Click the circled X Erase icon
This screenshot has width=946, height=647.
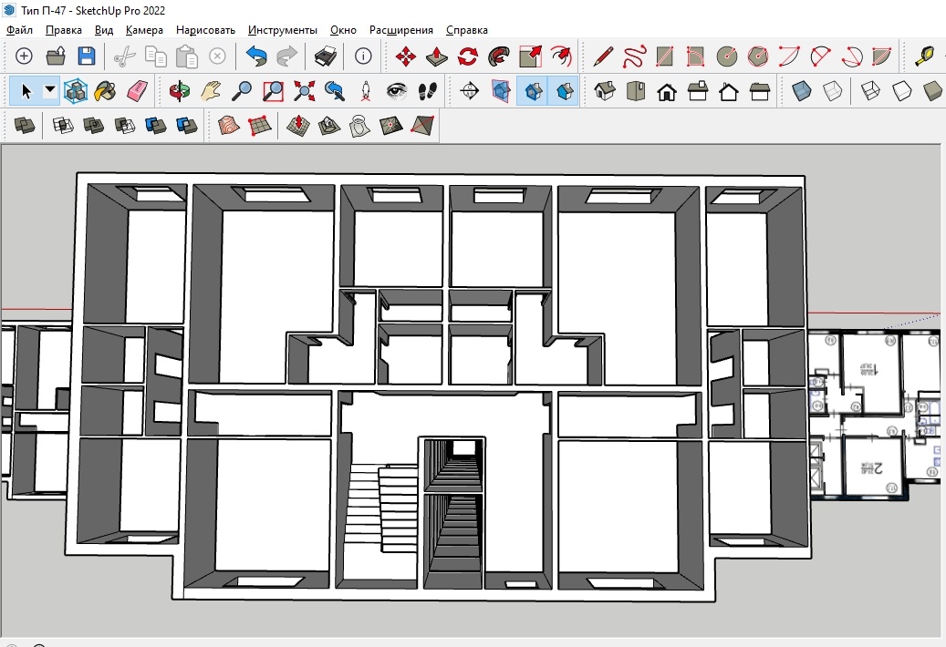(x=217, y=56)
